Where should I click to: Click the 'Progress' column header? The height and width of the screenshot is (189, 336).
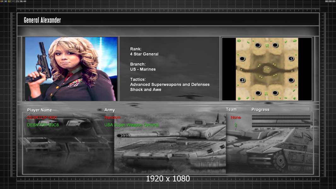pyautogui.click(x=260, y=110)
